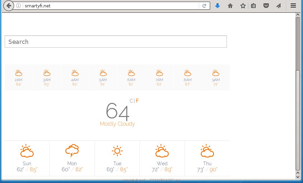
Task: Click the Mon day label
Action: (x=72, y=164)
